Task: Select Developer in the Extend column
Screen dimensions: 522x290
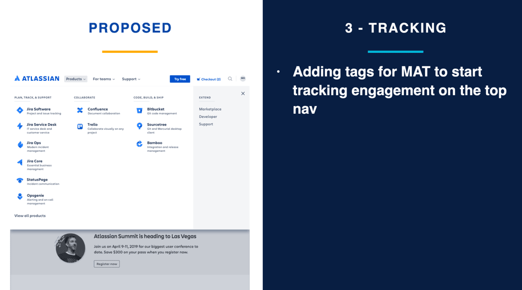Action: click(208, 117)
